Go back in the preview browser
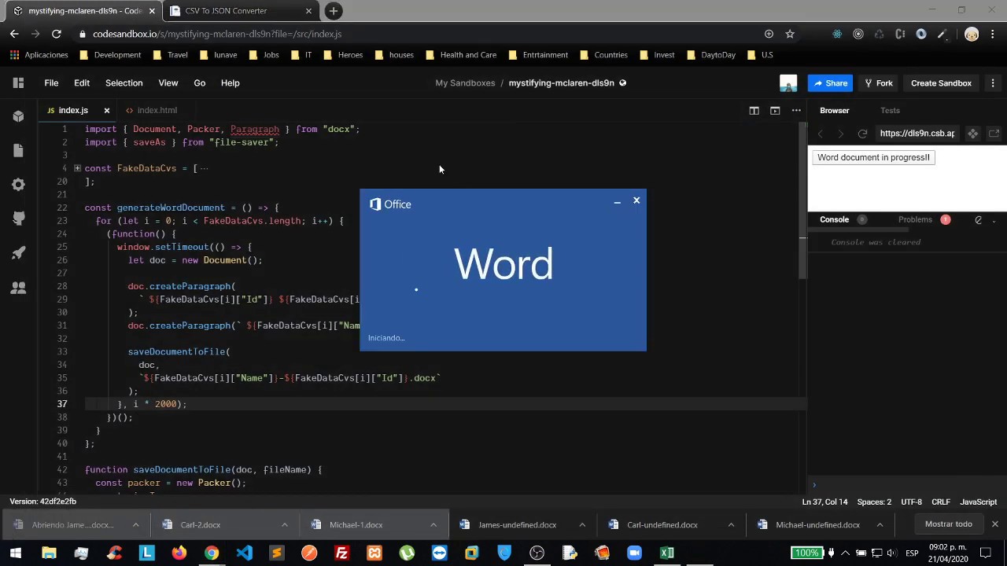Viewport: 1007px width, 566px height. click(x=820, y=134)
